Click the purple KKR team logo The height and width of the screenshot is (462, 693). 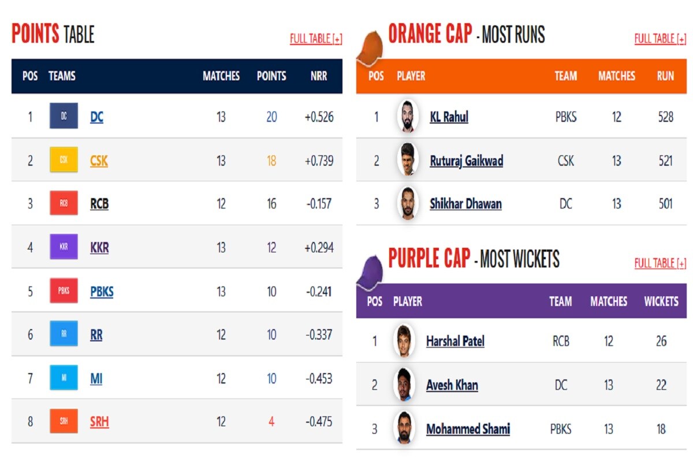(x=64, y=247)
